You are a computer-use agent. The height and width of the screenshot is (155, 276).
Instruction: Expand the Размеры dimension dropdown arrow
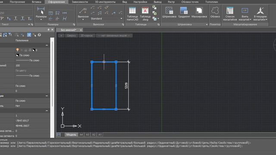point(41,19)
